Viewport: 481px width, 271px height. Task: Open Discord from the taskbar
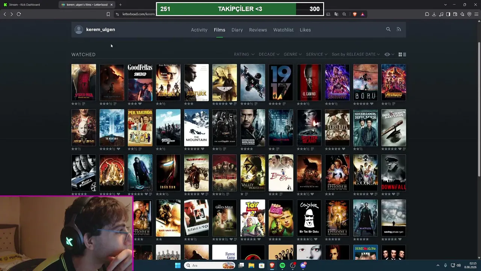pos(303,265)
